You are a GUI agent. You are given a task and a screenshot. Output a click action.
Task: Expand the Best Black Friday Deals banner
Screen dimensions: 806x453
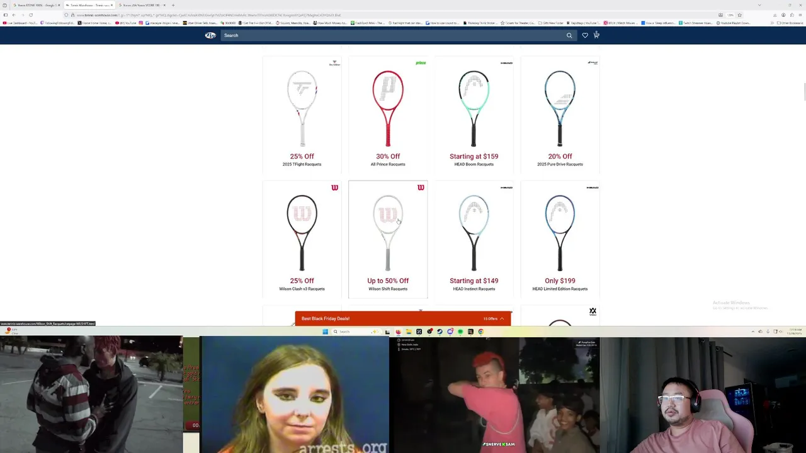click(403, 318)
